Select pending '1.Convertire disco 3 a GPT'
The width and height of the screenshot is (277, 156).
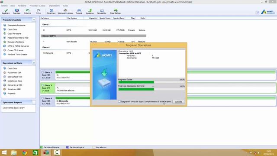pyautogui.click(x=13, y=108)
